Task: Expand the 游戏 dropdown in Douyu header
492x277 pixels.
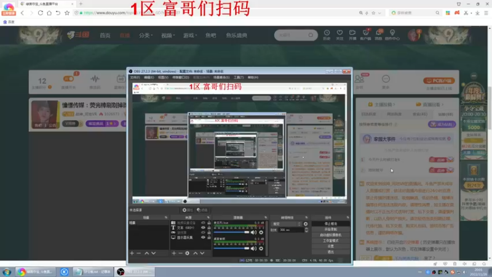Action: pos(190,36)
